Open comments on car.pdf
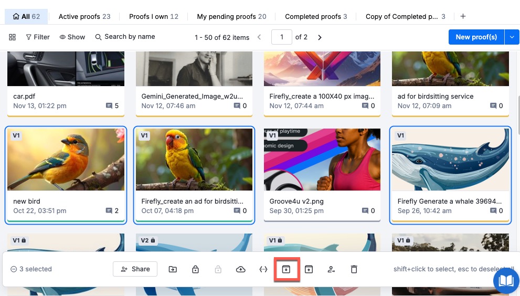The width and height of the screenshot is (520, 296). coord(112,106)
